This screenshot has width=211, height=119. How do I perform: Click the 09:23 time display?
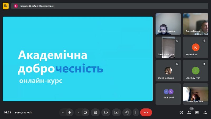[7, 112]
